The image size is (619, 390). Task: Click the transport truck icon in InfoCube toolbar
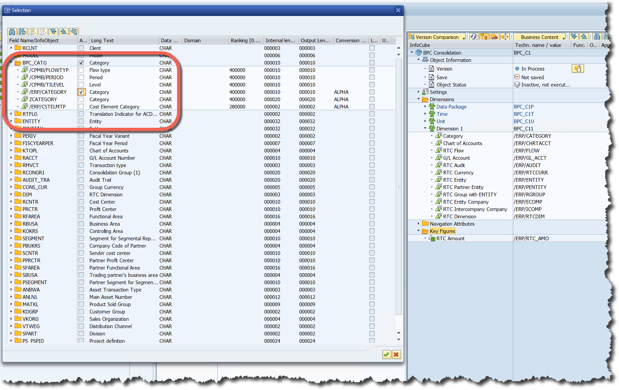[495, 37]
